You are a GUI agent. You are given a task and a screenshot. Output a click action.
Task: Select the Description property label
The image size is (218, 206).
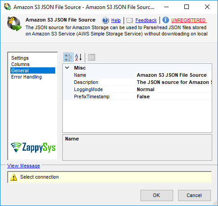(x=86, y=82)
